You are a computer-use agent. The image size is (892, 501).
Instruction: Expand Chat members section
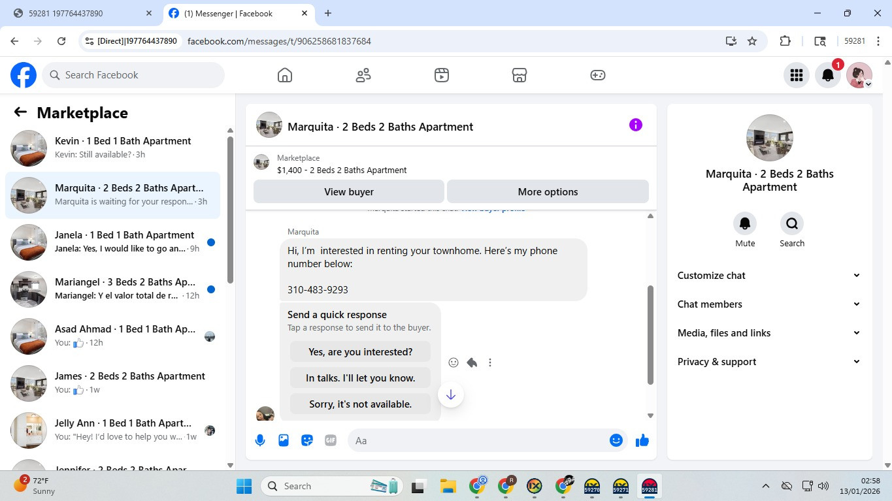(x=770, y=304)
